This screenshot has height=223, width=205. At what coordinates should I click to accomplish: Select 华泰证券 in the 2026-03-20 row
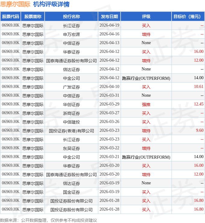[71, 166]
